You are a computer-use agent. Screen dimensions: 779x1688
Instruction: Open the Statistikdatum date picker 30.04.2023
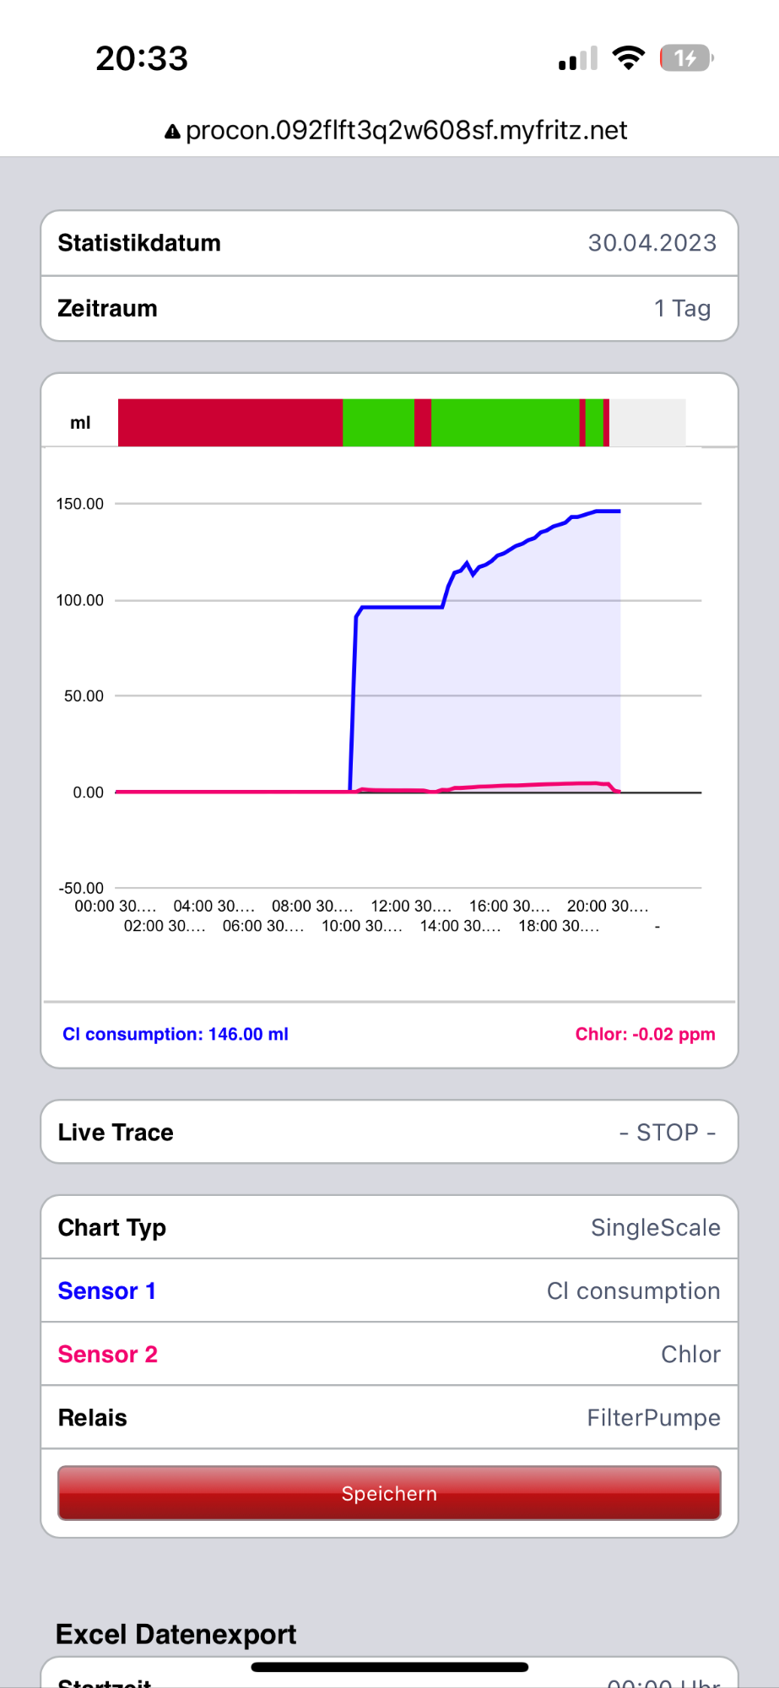click(x=389, y=243)
